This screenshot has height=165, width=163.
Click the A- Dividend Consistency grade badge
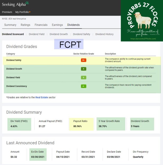point(84,86)
